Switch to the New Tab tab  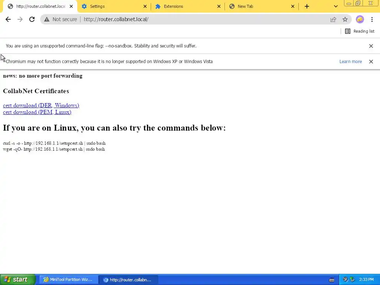(262, 6)
